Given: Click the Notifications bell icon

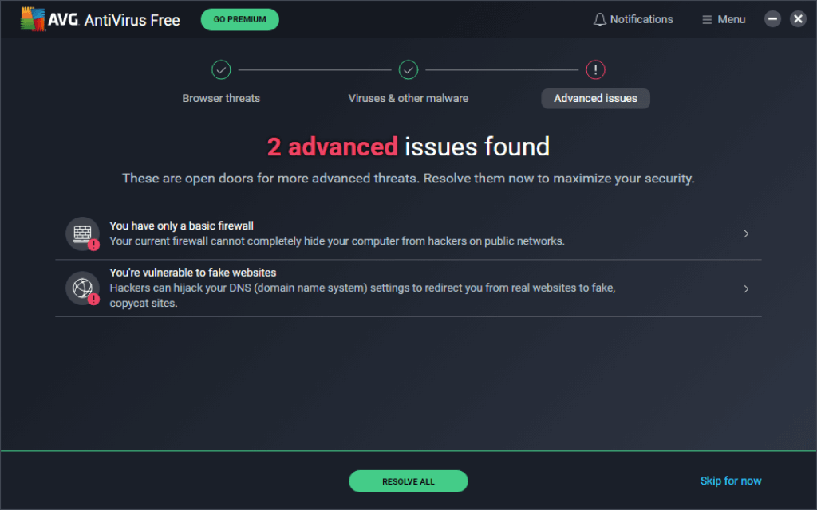Looking at the screenshot, I should (600, 19).
